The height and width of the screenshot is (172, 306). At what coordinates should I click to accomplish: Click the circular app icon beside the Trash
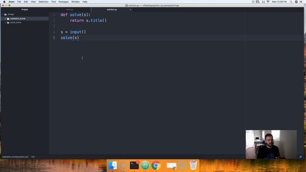(x=182, y=165)
